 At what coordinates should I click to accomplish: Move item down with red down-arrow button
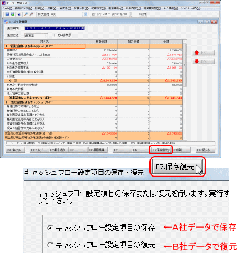pyautogui.click(x=203, y=61)
